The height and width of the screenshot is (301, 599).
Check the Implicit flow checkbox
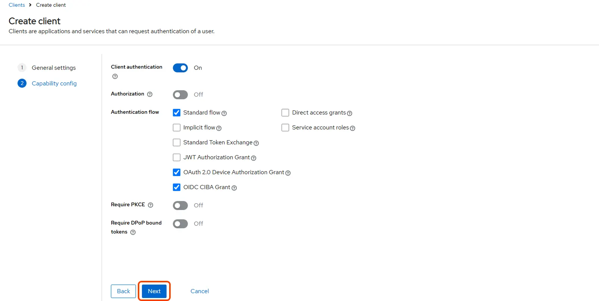pos(177,128)
